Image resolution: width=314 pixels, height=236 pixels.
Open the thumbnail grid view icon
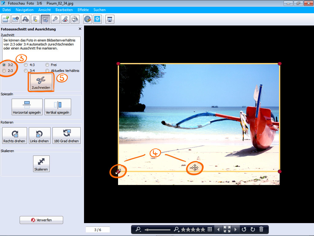(210, 229)
